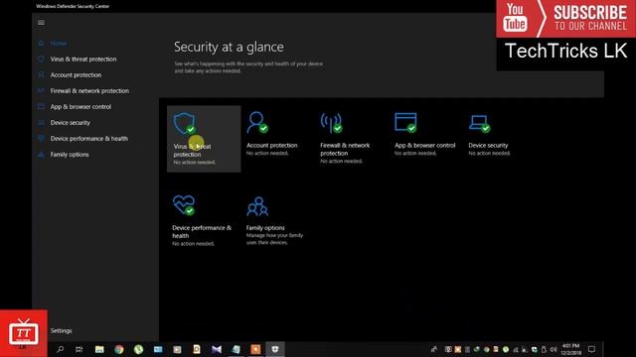Open the volume speaker icon in tray
Image resolution: width=636 pixels, height=357 pixels.
click(x=553, y=349)
